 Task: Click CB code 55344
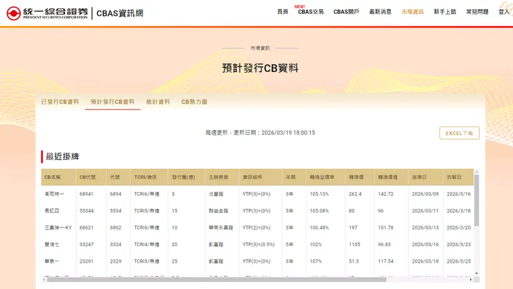point(87,211)
